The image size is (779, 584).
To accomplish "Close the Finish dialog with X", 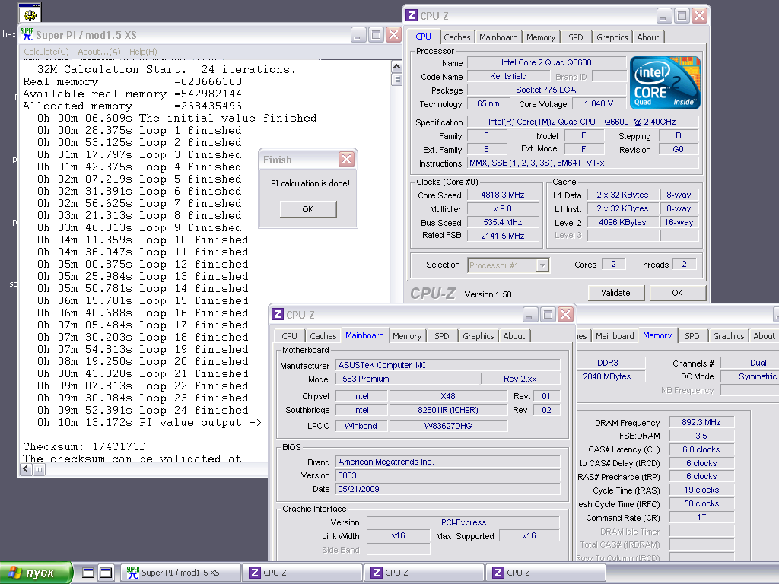I will coord(346,160).
